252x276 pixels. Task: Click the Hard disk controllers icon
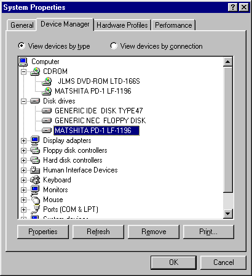[35, 160]
